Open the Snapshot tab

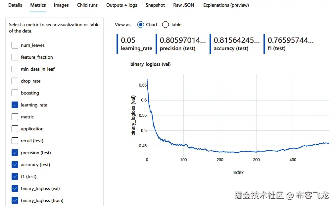point(155,5)
